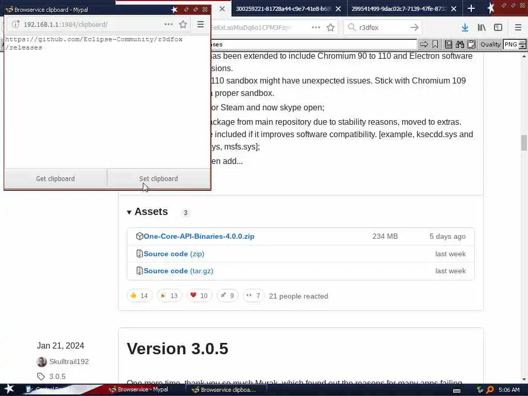The image size is (528, 396).
Task: Click the Start star button on taskbar
Action: (9, 389)
